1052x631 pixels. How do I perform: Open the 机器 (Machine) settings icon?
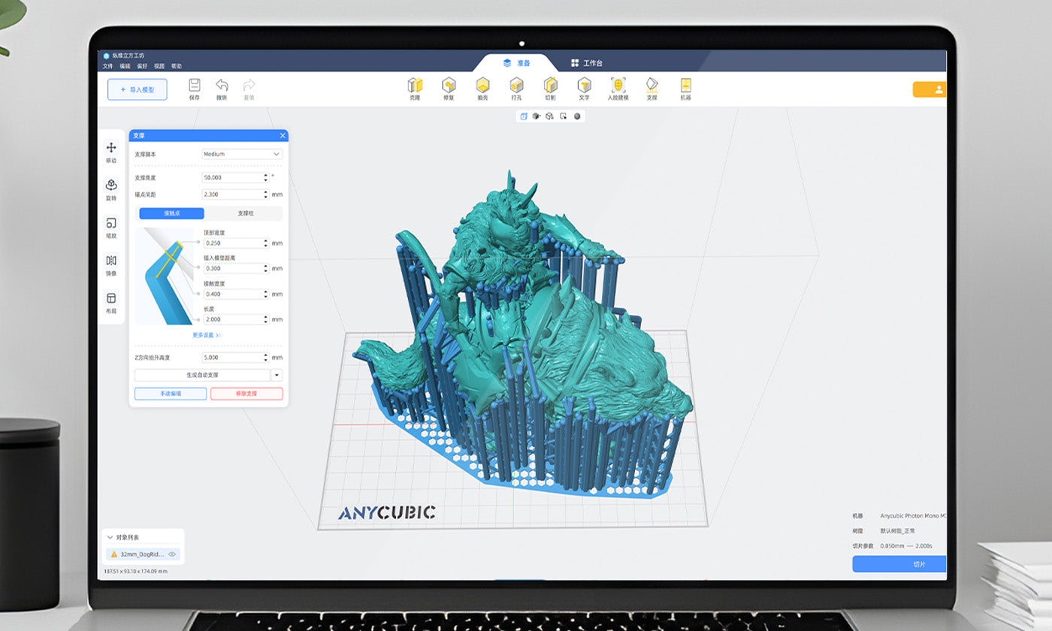click(x=685, y=86)
